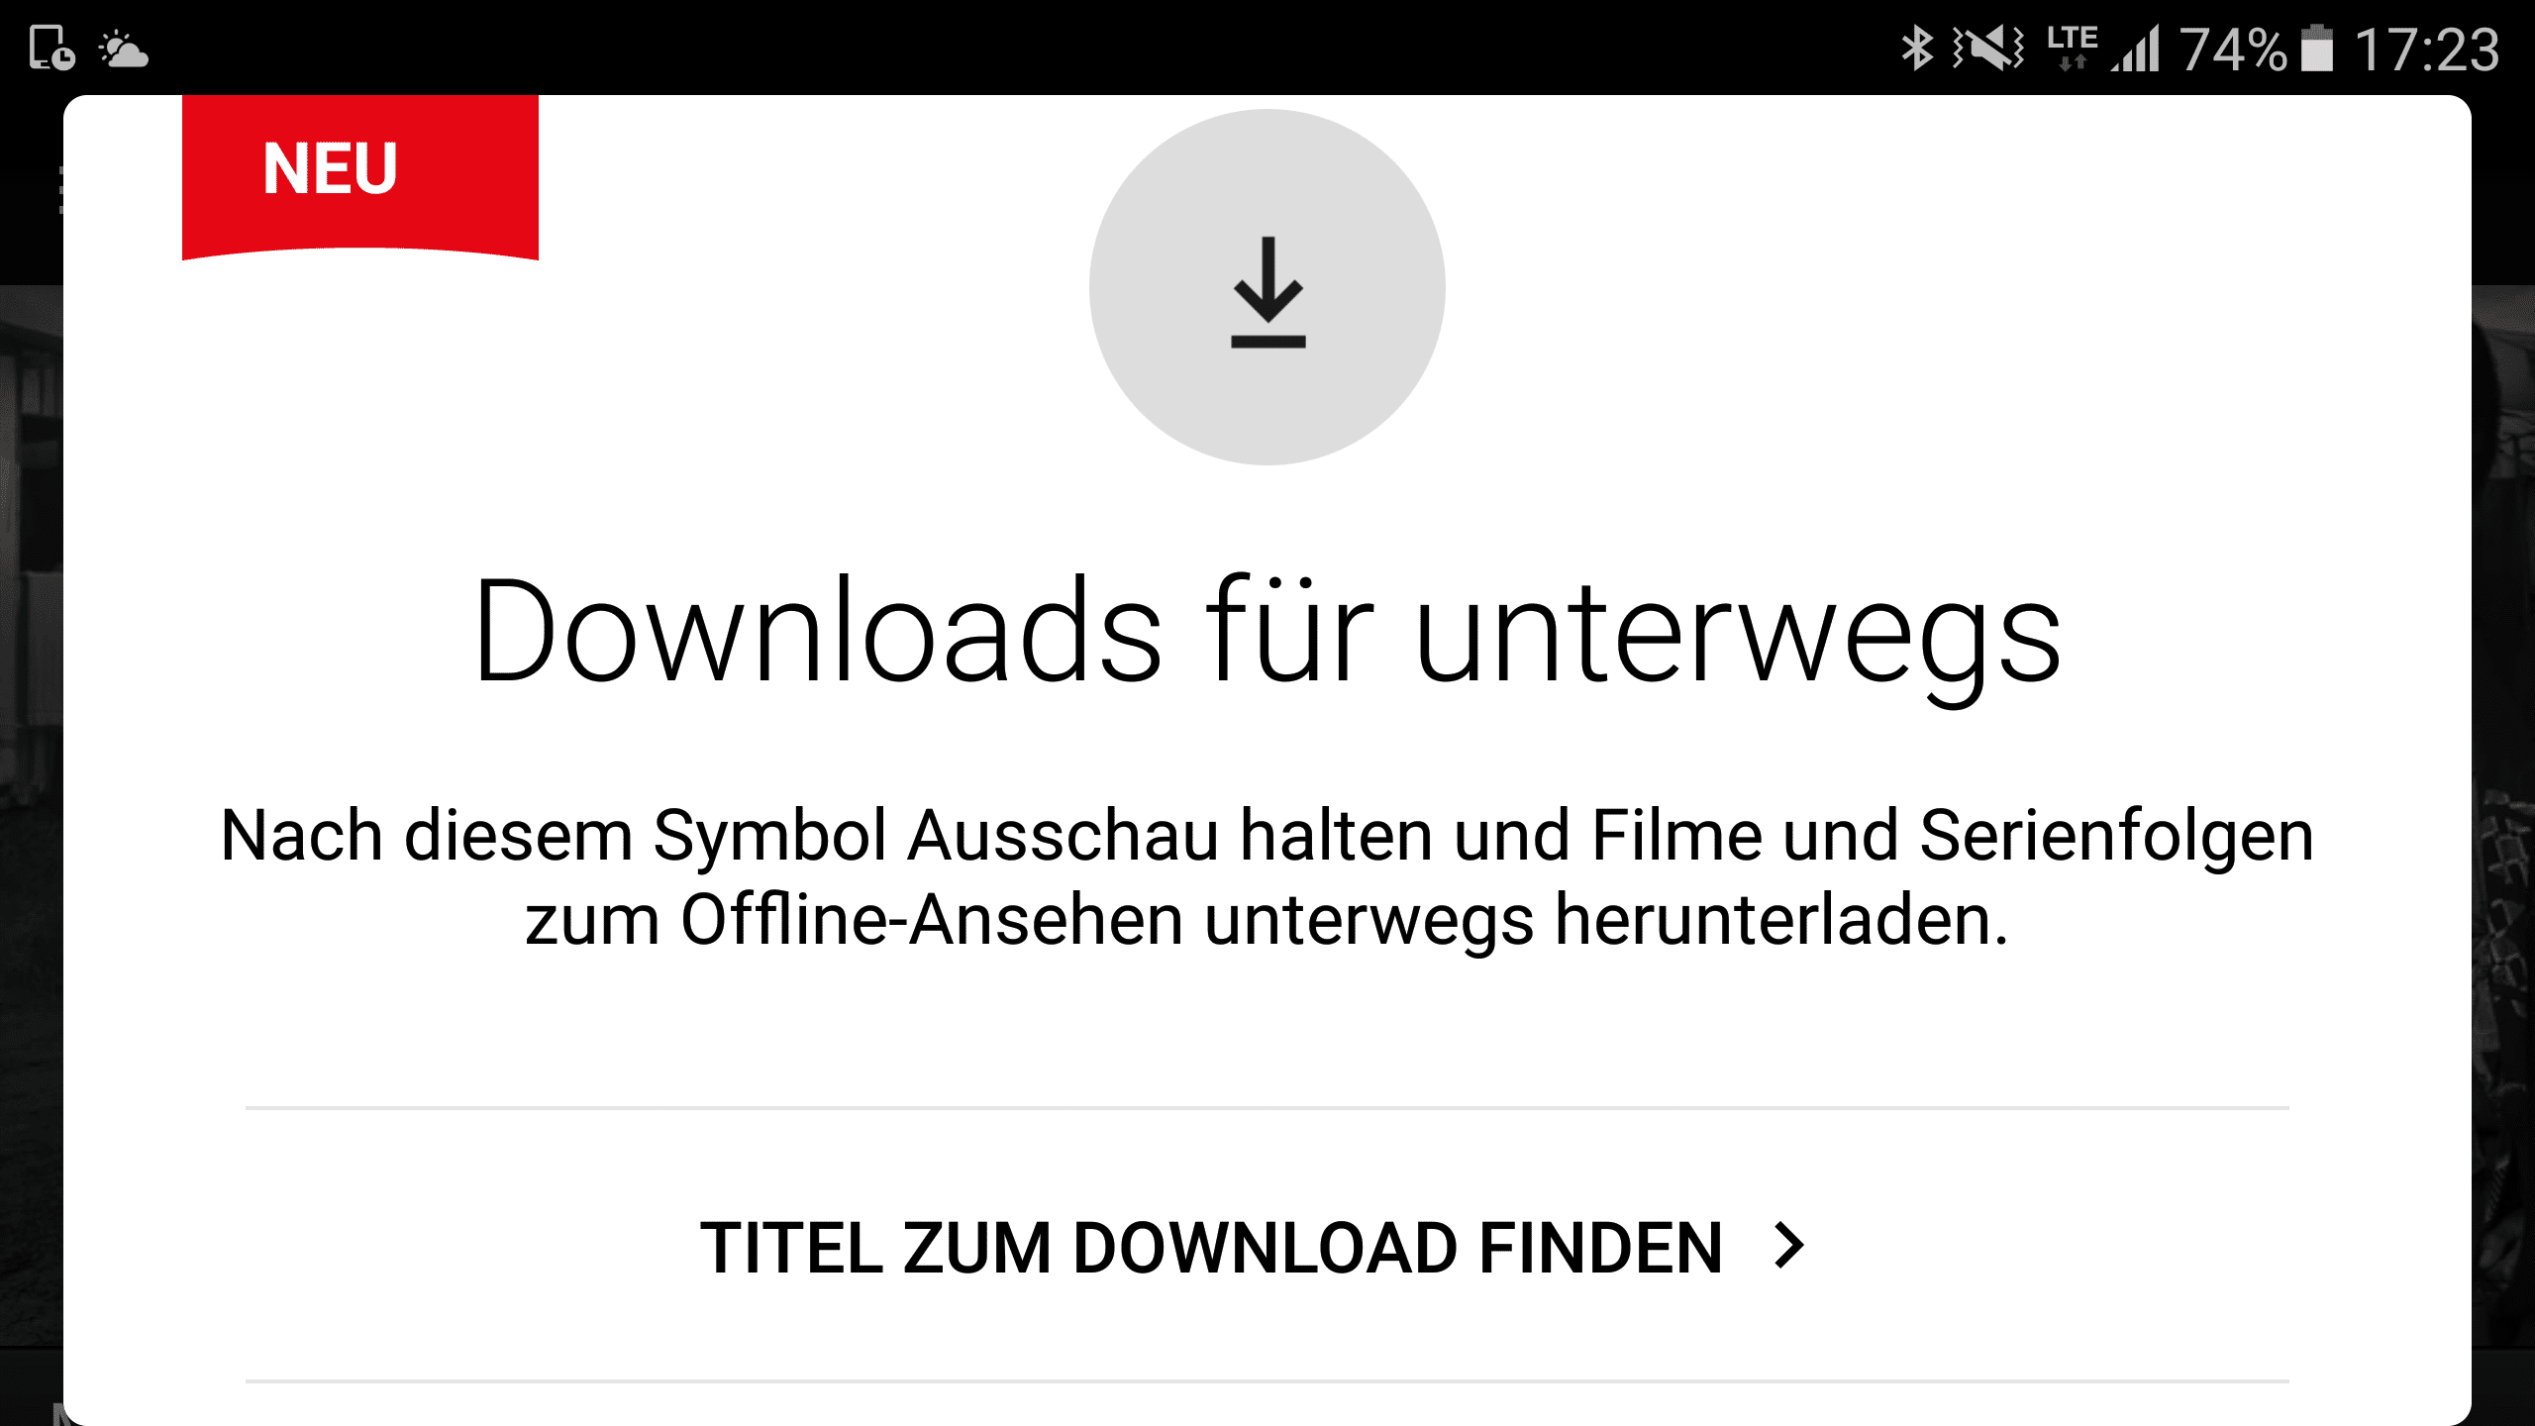This screenshot has width=2535, height=1426.
Task: Click the word herunterladen in the description
Action: [1781, 920]
